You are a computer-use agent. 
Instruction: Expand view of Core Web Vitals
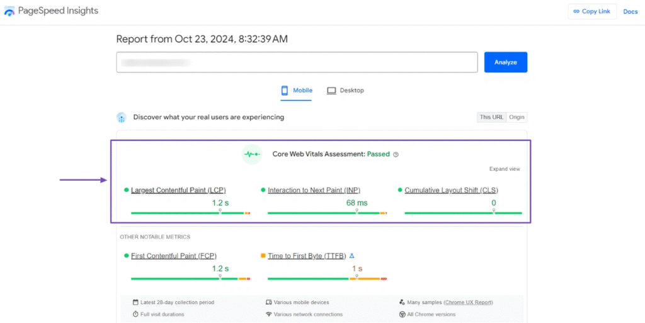[x=505, y=169]
